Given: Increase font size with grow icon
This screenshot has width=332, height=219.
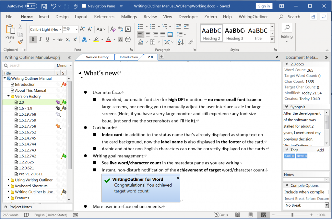Looking at the screenshot, I should (82, 29).
